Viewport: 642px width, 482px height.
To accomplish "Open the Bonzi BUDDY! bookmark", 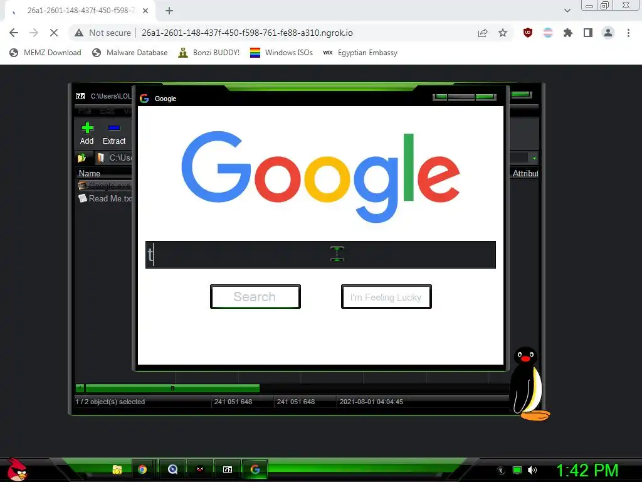I will pyautogui.click(x=209, y=53).
